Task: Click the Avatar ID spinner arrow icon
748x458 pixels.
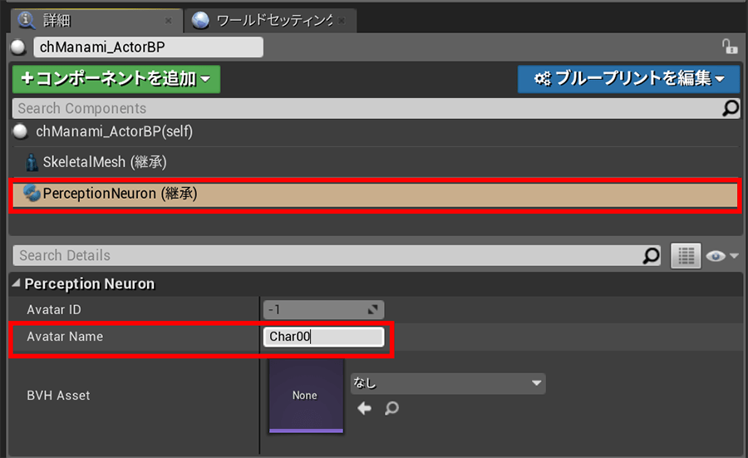Action: tap(373, 310)
